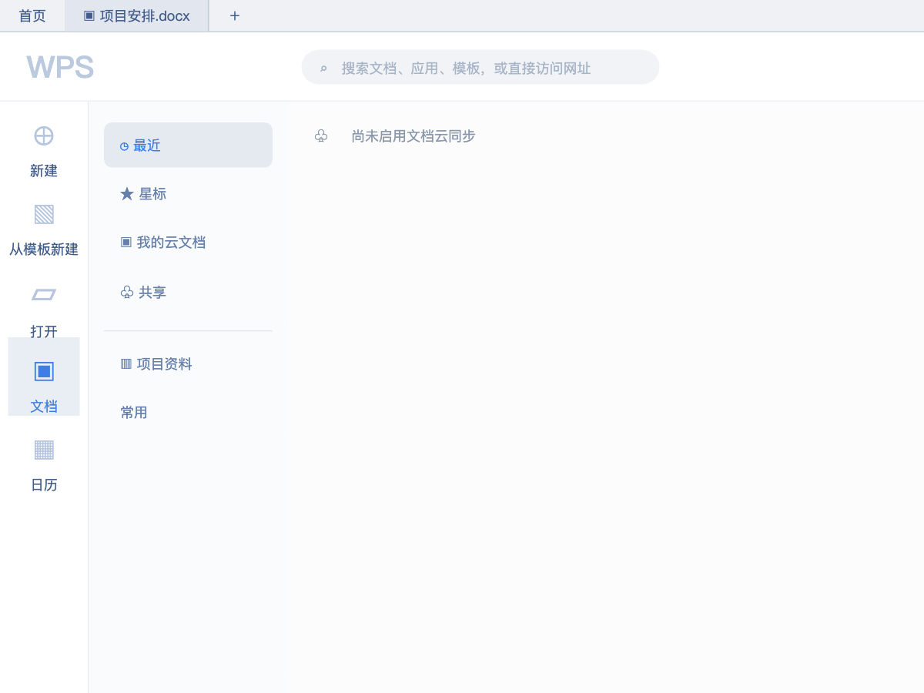Click the star icon beside 星标

click(127, 194)
